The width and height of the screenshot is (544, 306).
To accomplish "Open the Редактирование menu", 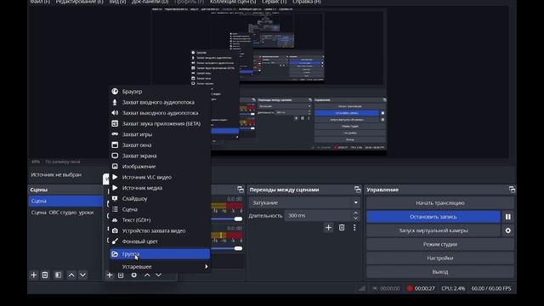I will point(79,2).
